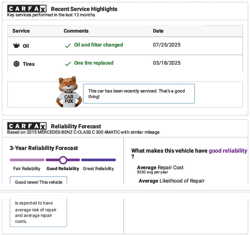The height and width of the screenshot is (235, 250).
Task: Click 'Good news! This vehicle' box
Action: [39, 180]
